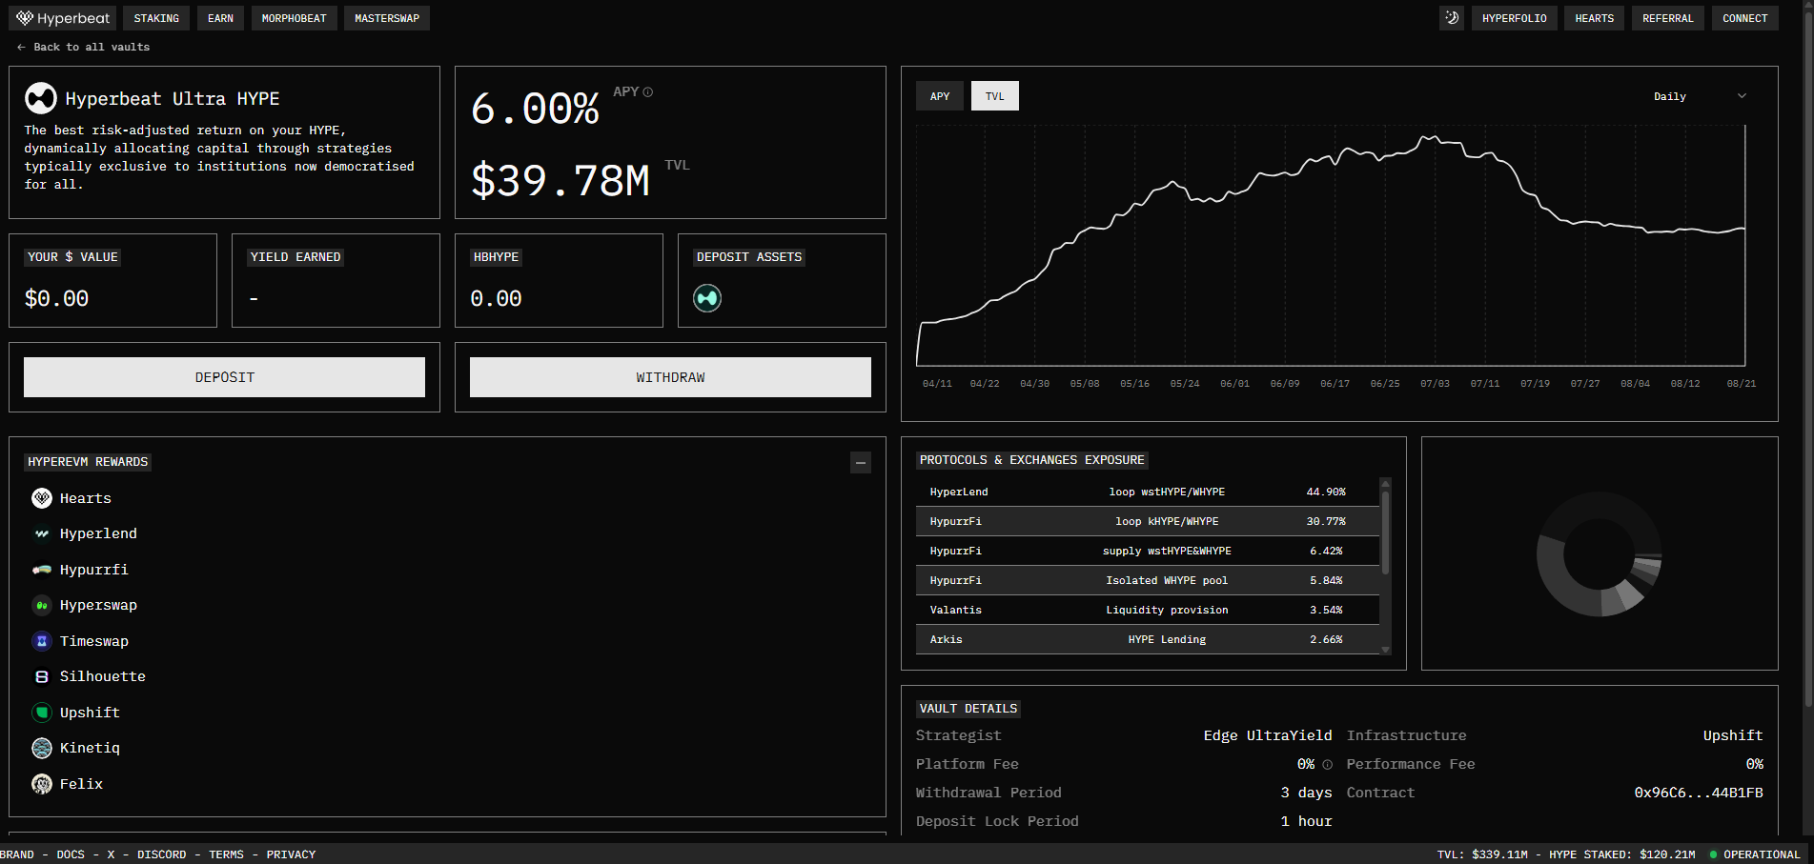Switch chart to TVL view
The image size is (1814, 864).
pyautogui.click(x=994, y=96)
